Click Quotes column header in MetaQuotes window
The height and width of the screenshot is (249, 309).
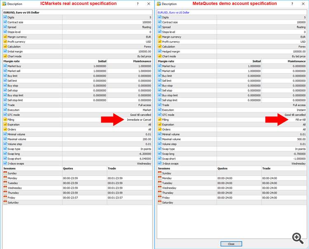(222, 168)
